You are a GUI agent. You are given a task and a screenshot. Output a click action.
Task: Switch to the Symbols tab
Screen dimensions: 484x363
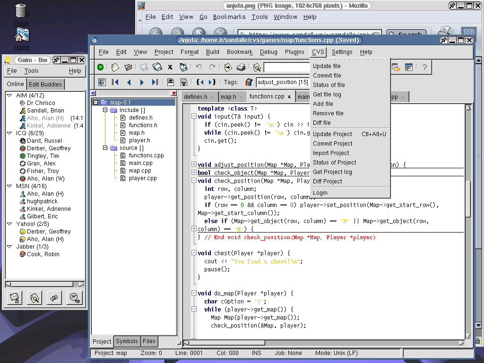[127, 341]
